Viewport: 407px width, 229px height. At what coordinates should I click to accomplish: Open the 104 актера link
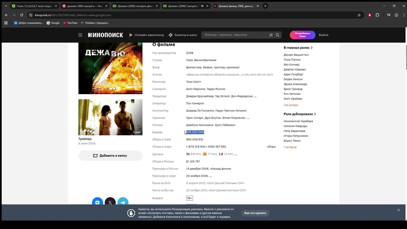(x=291, y=105)
